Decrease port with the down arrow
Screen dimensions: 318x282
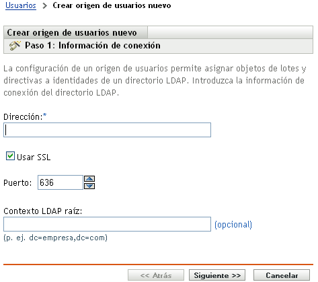(89, 186)
